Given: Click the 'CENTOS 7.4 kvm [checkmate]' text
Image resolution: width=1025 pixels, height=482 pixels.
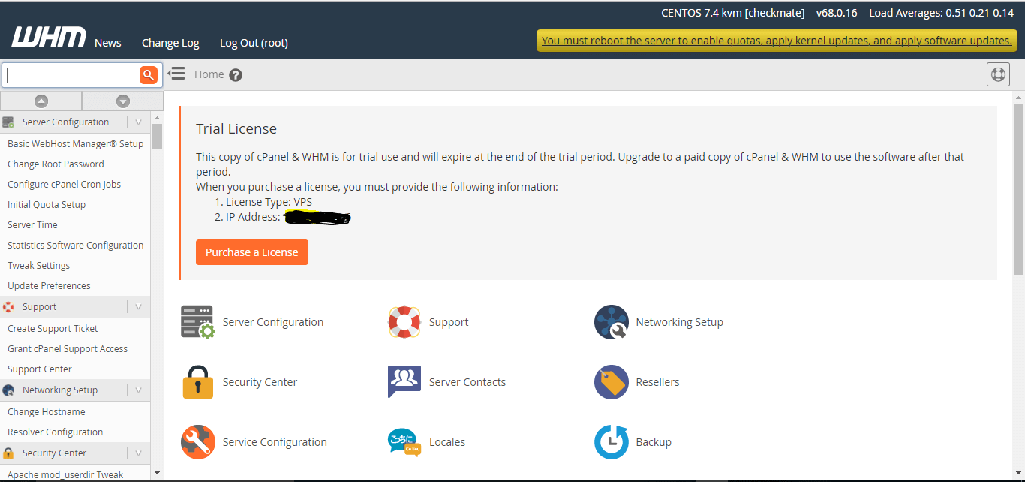Looking at the screenshot, I should point(733,13).
